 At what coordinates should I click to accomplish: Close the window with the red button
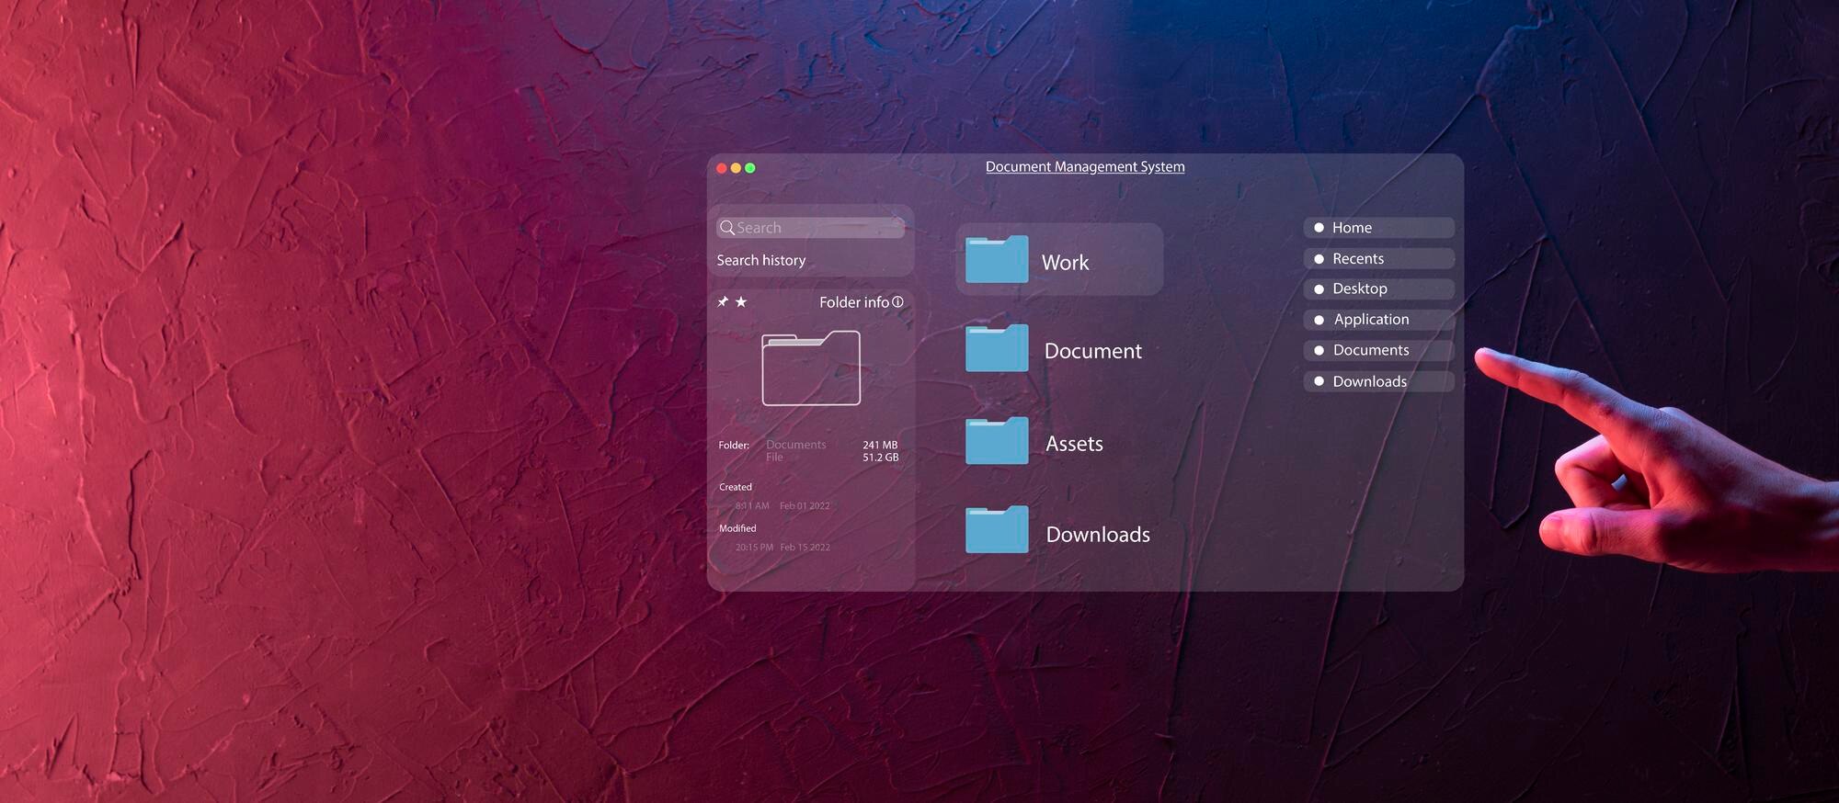pos(722,168)
